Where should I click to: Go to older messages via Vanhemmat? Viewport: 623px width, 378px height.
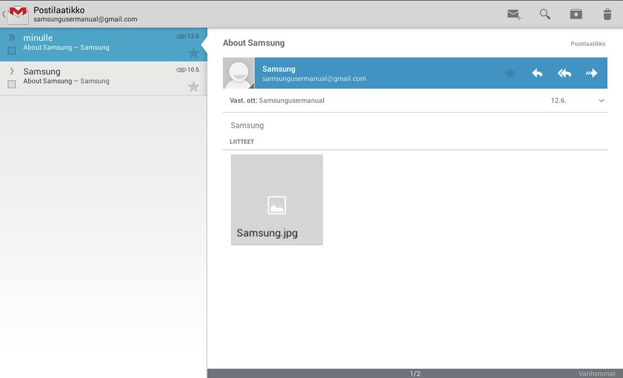(597, 374)
